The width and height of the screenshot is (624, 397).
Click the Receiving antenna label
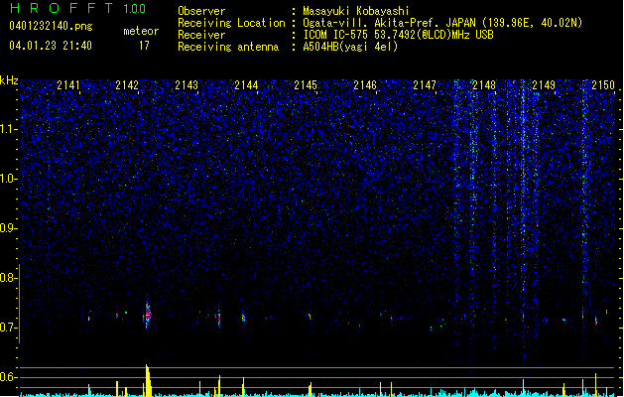pyautogui.click(x=228, y=47)
